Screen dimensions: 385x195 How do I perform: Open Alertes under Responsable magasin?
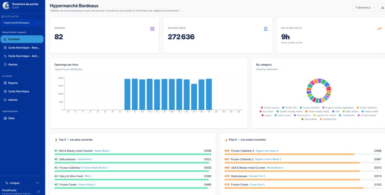pos(13,64)
